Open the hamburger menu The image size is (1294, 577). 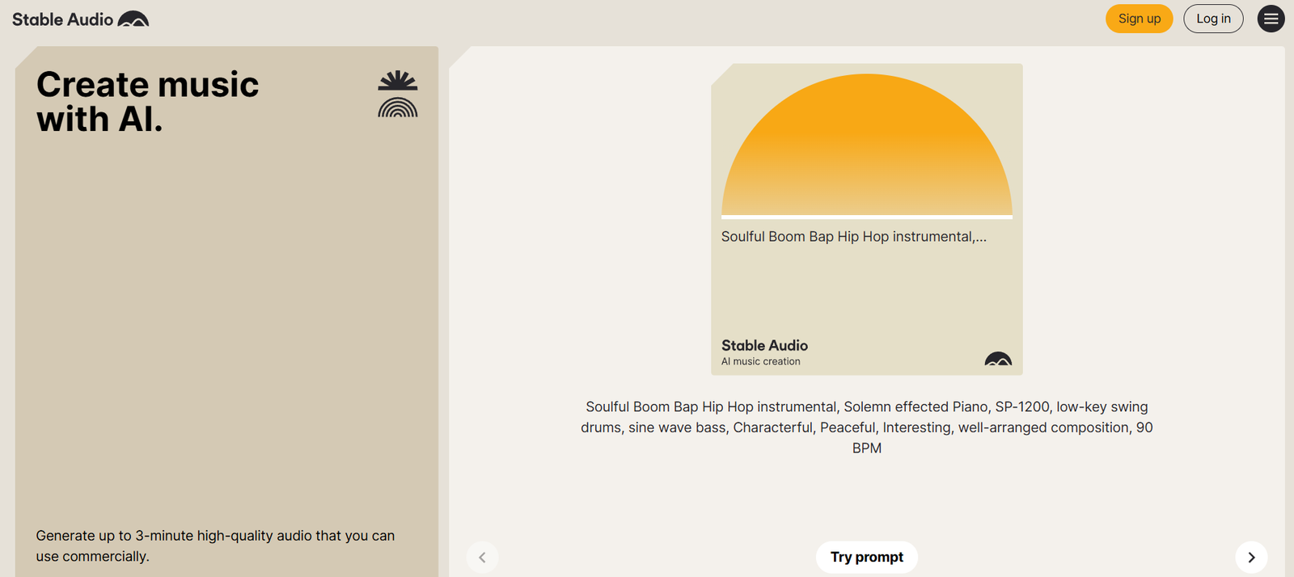1271,19
